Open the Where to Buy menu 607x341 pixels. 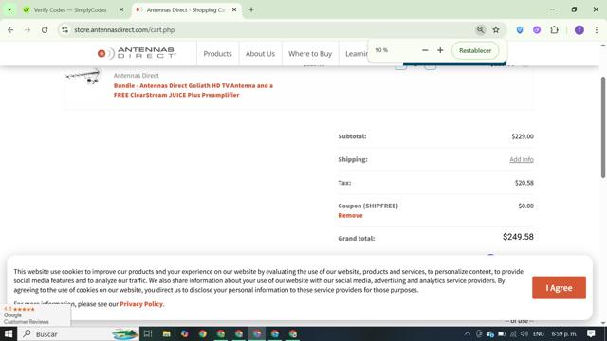tap(310, 54)
